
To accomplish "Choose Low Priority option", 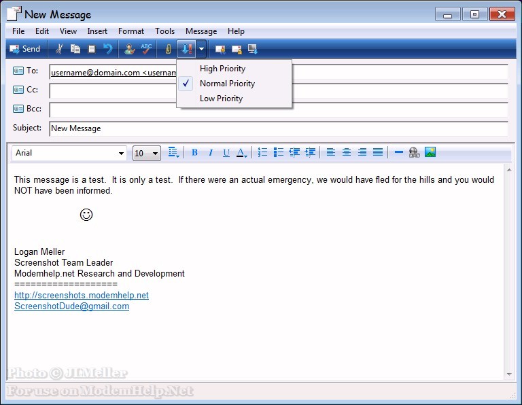I will coord(221,99).
